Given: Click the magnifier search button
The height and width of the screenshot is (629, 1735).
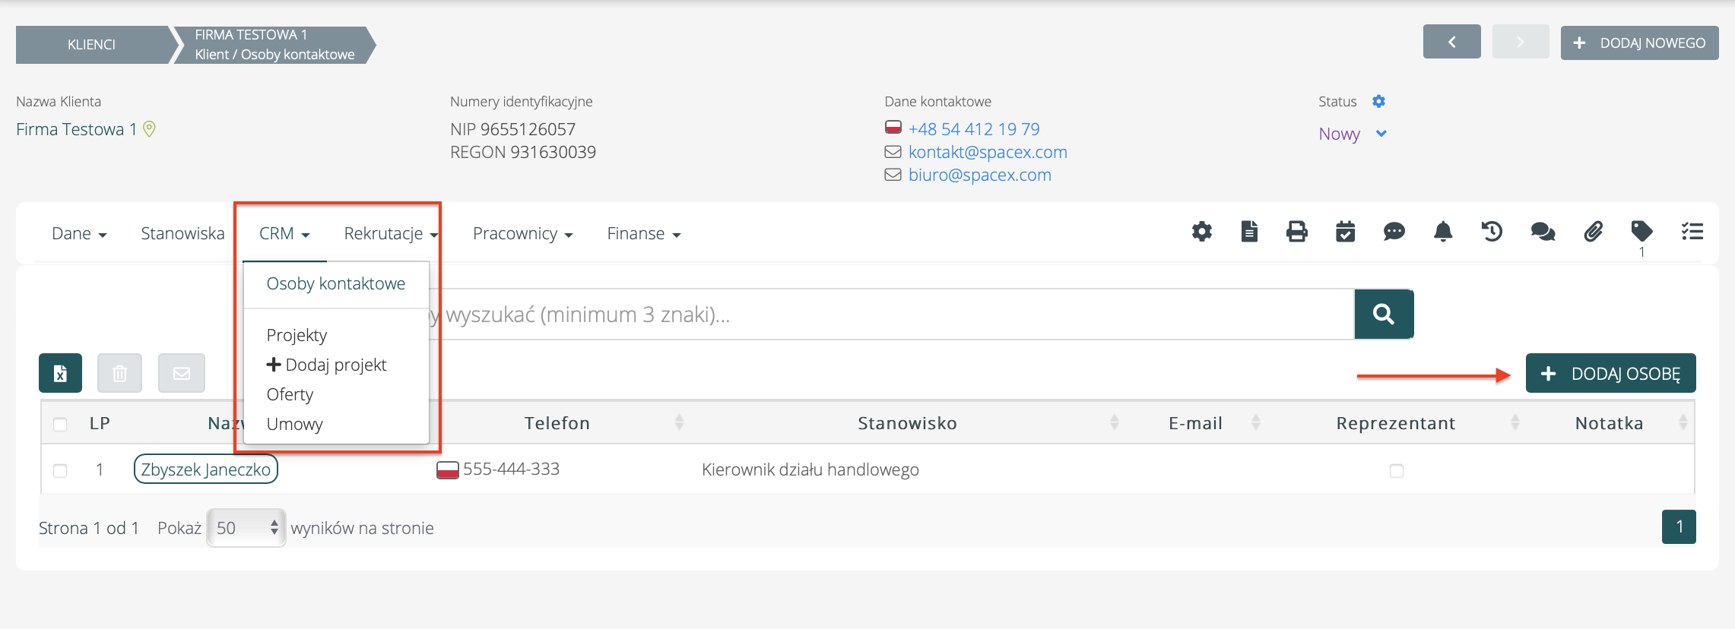Looking at the screenshot, I should 1383,314.
